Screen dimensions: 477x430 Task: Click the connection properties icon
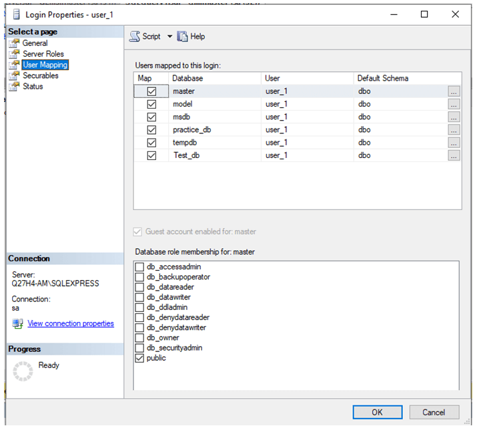point(17,323)
